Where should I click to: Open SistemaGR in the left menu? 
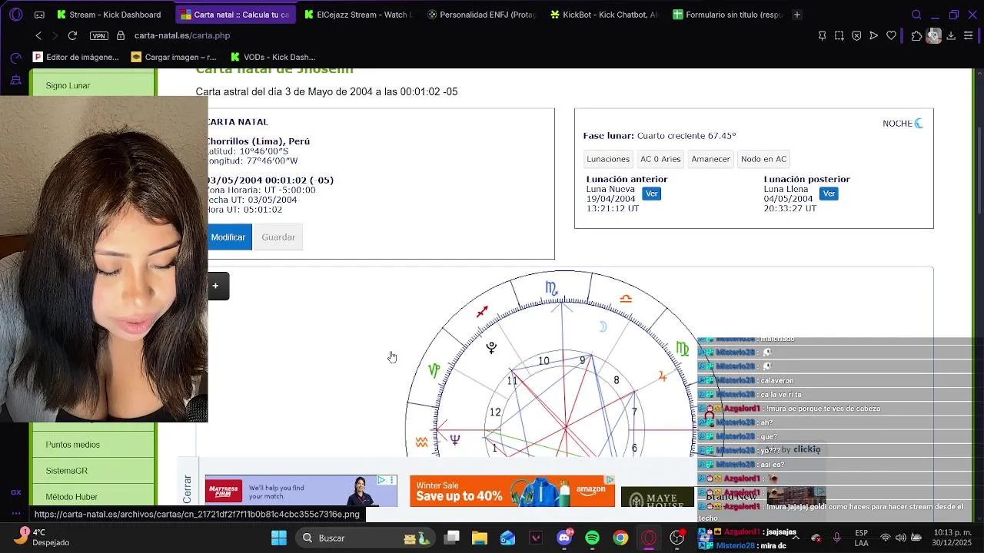tap(93, 471)
